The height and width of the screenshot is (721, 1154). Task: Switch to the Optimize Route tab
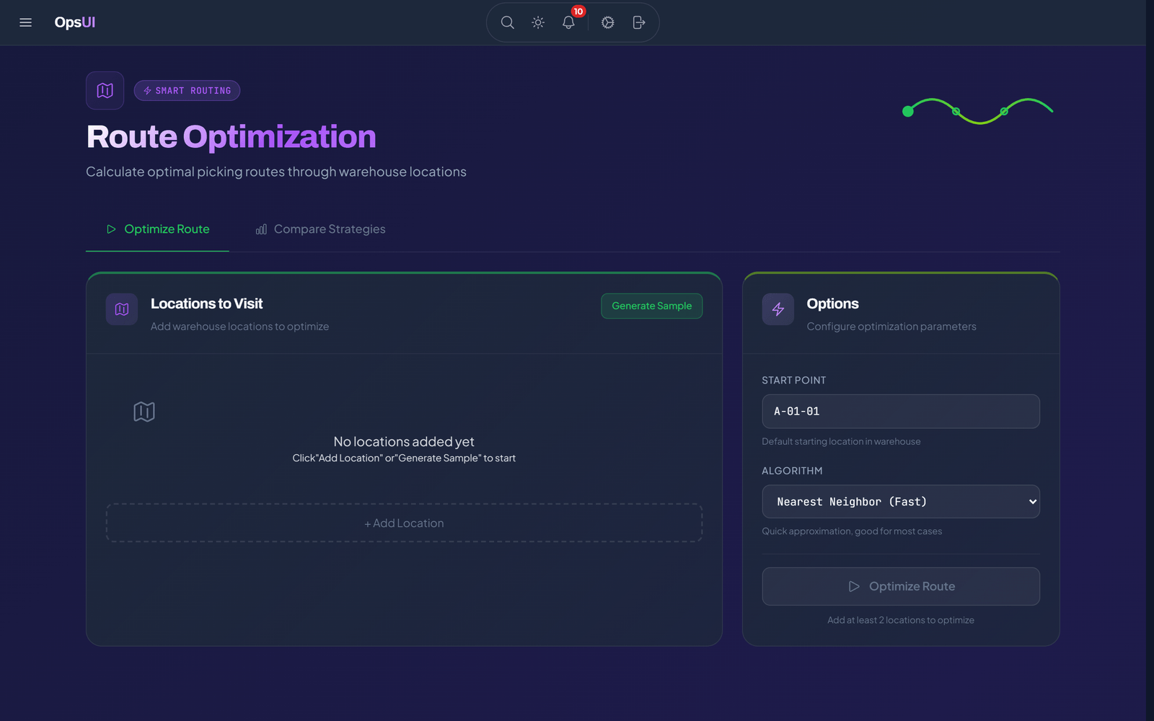coord(157,229)
